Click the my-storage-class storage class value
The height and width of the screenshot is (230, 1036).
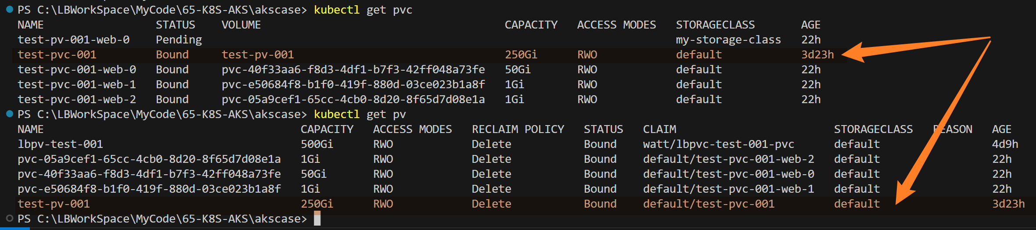(728, 40)
